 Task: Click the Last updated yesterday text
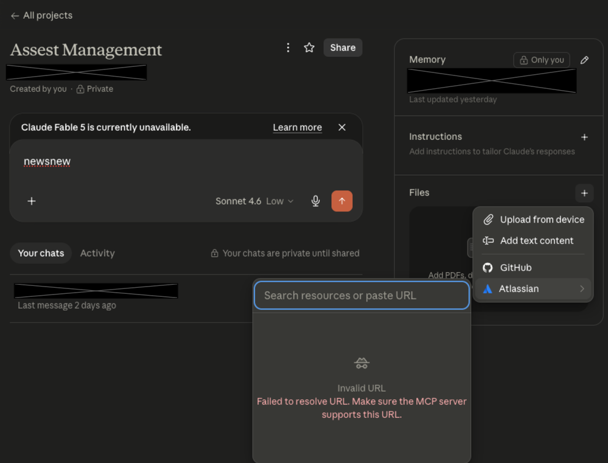pos(453,100)
